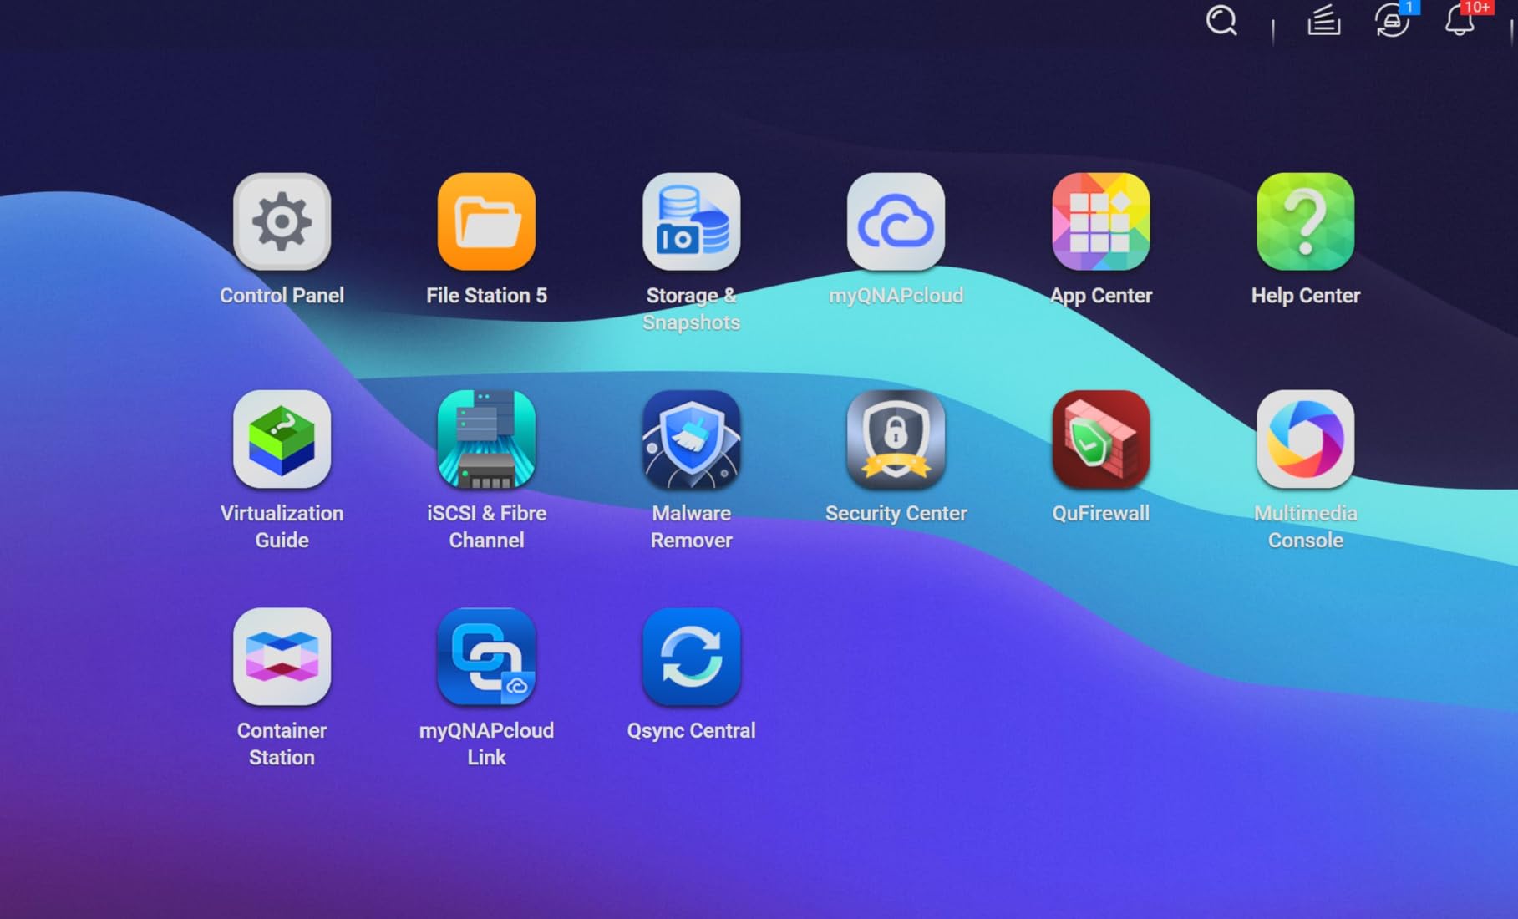The height and width of the screenshot is (919, 1518).
Task: View notifications via the bell icon
Action: click(x=1460, y=20)
